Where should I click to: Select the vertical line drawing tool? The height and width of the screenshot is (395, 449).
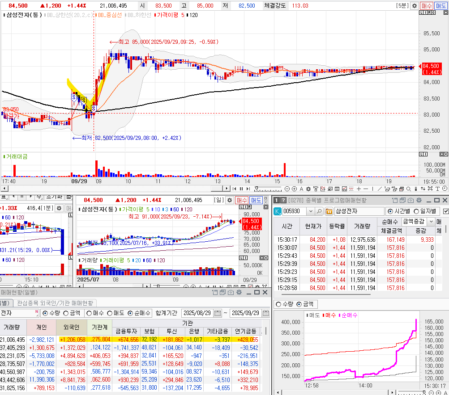point(372,189)
